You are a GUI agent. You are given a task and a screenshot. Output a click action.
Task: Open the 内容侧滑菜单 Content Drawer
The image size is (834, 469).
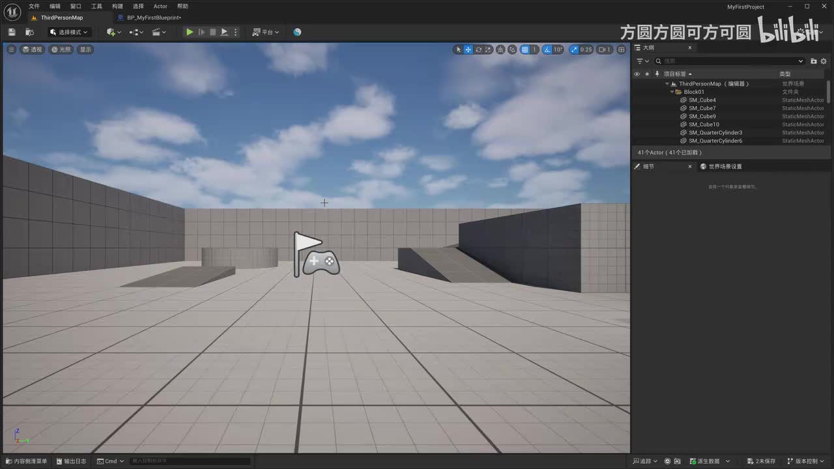click(x=26, y=461)
